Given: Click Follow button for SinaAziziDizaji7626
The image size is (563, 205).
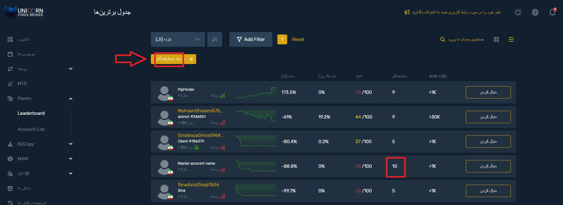Looking at the screenshot, I should [488, 191].
